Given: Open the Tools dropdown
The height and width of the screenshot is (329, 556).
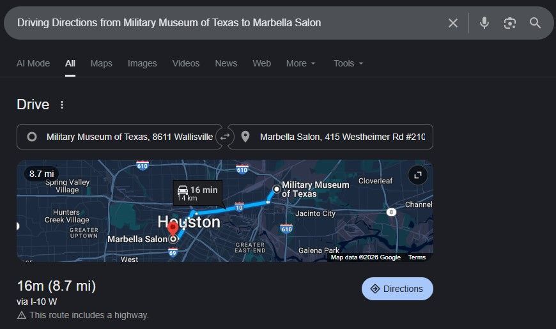Looking at the screenshot, I should (348, 63).
